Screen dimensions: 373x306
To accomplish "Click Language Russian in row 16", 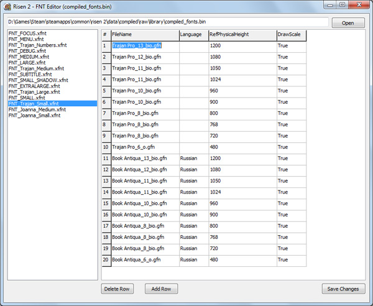I will pyautogui.click(x=194, y=216).
